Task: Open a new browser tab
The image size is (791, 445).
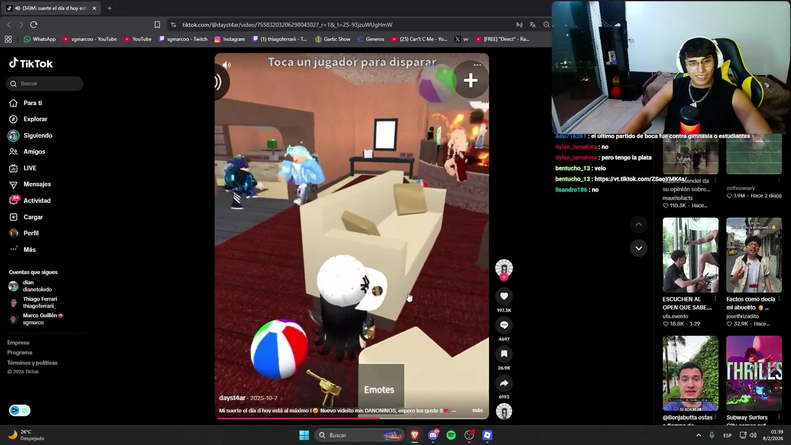Action: pos(109,8)
